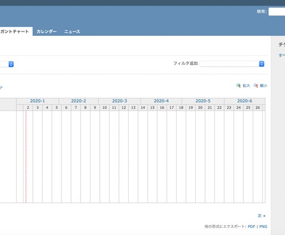The height and width of the screenshot is (235, 285).
Task: Select week 10 column header
Action: 105,108
